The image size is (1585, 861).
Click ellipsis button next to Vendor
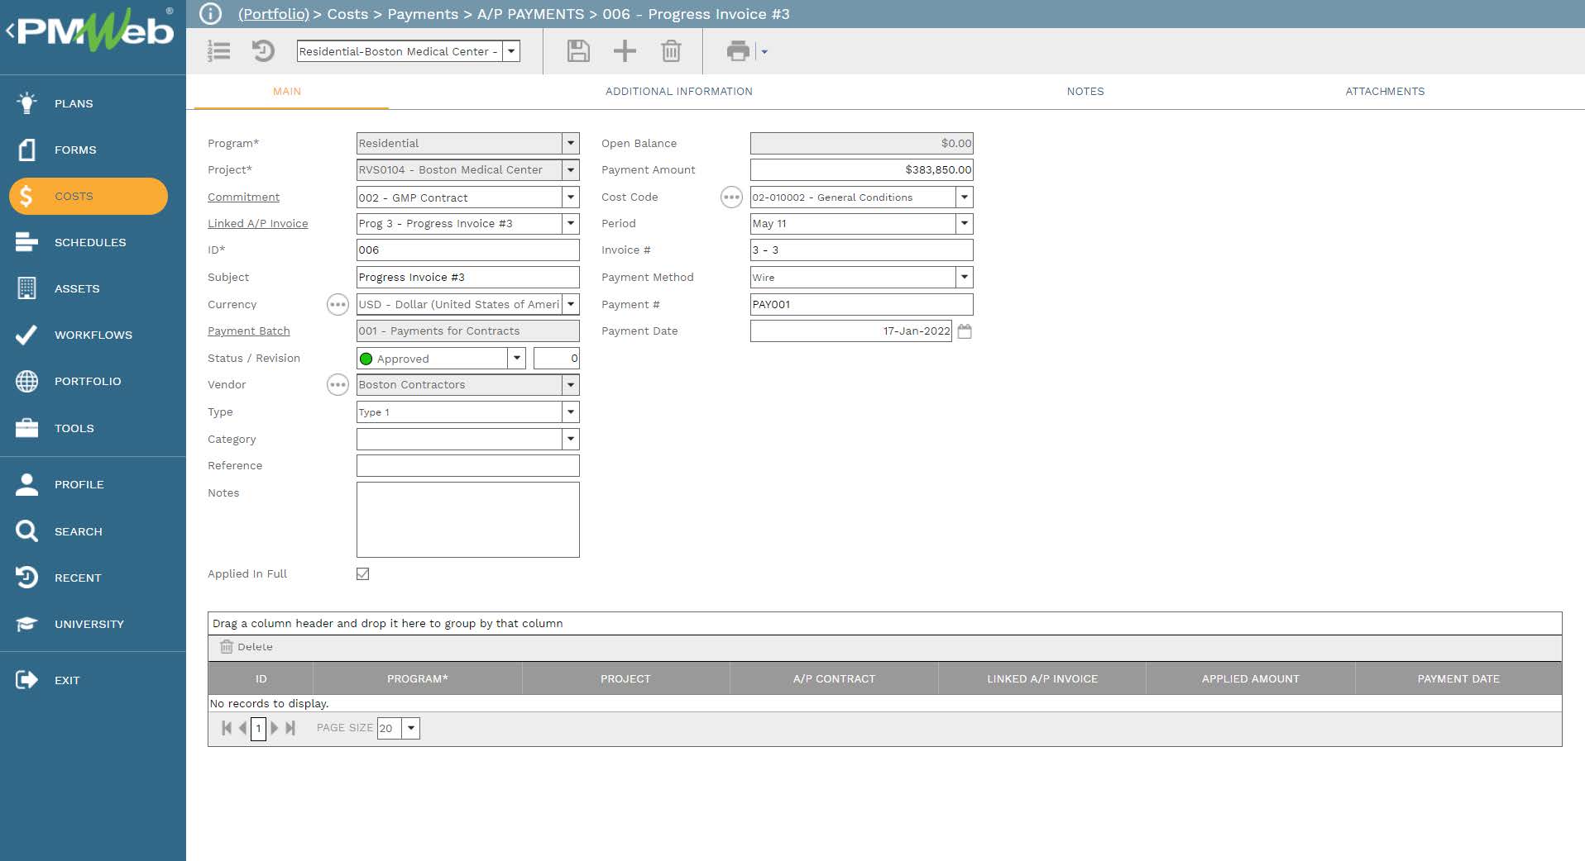coord(338,385)
